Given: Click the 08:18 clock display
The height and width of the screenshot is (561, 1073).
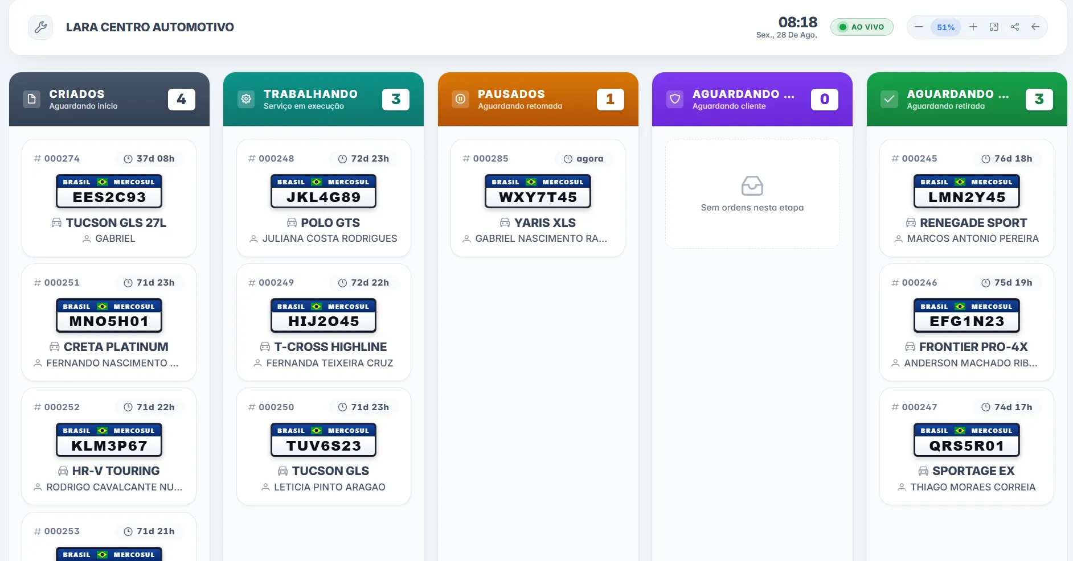Looking at the screenshot, I should coord(798,22).
